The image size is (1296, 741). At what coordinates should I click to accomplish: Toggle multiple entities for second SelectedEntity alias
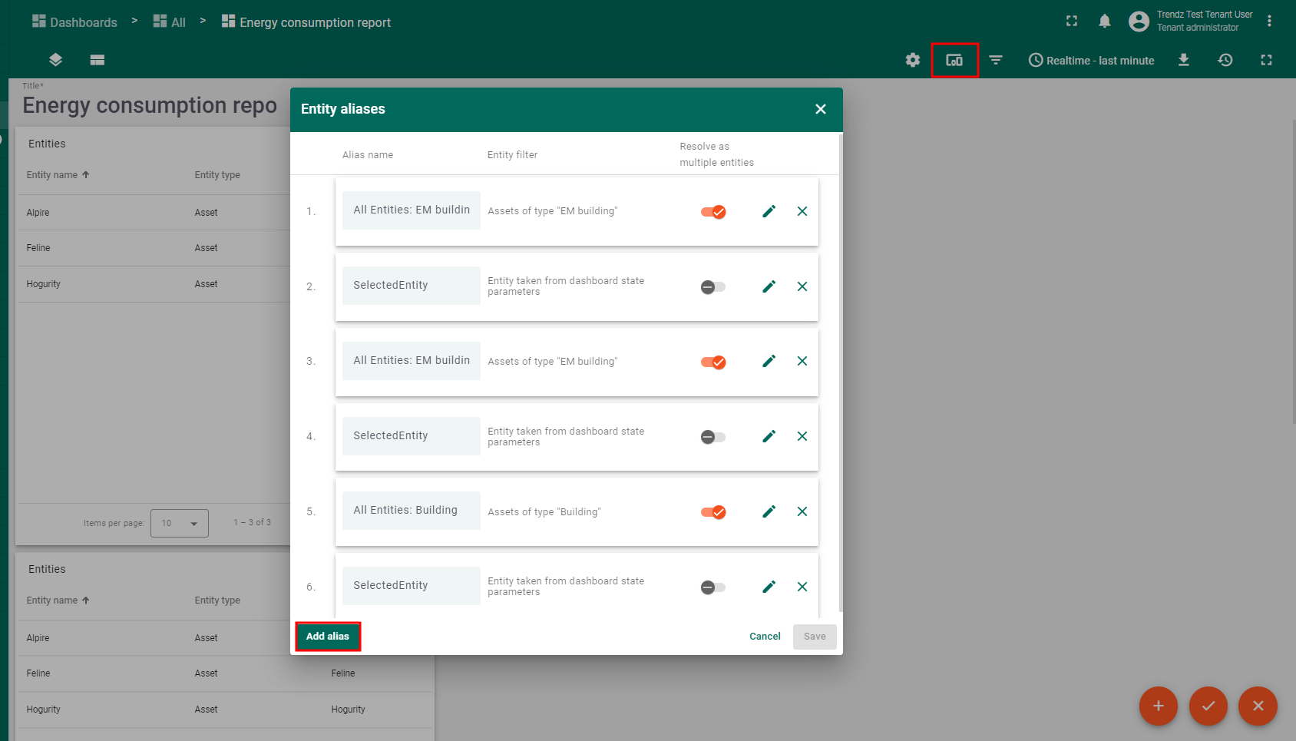coord(712,437)
